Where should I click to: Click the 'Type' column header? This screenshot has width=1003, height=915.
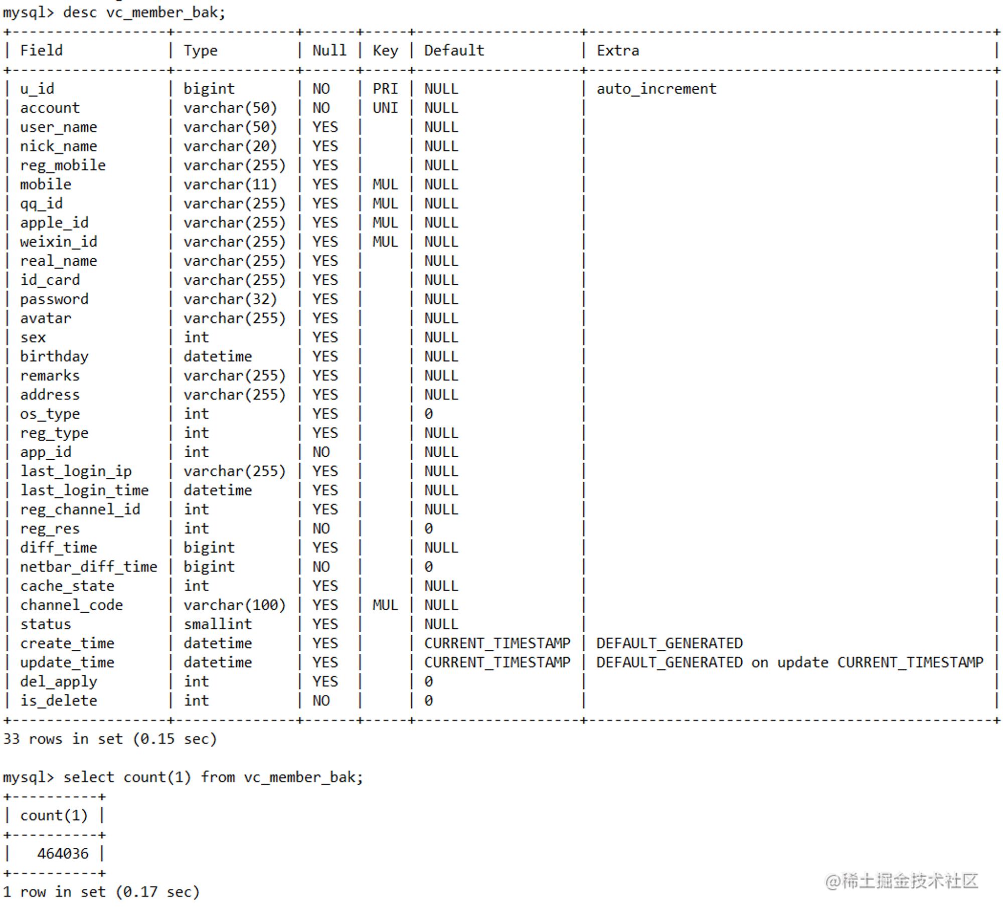click(x=201, y=51)
